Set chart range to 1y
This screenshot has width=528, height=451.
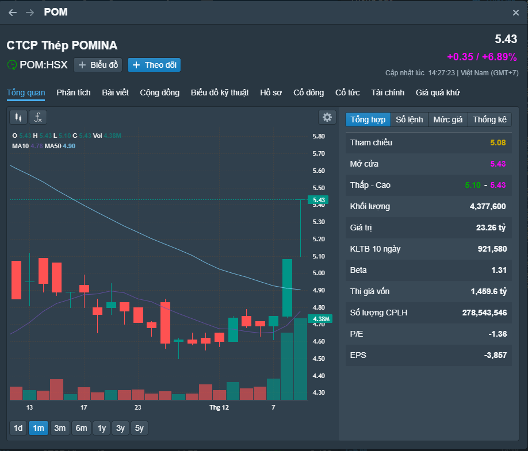pos(102,428)
